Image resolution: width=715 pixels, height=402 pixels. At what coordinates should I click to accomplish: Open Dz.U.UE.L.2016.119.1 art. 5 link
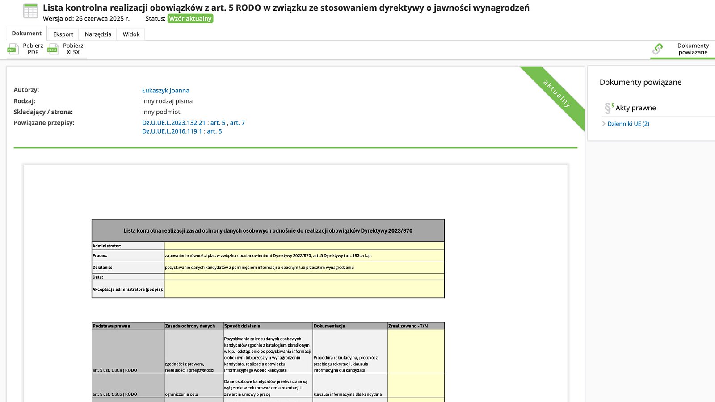click(x=182, y=131)
